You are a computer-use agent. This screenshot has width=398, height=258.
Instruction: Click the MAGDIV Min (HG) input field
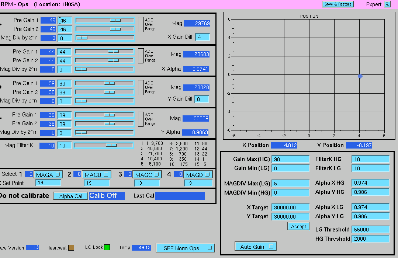[x=290, y=193]
